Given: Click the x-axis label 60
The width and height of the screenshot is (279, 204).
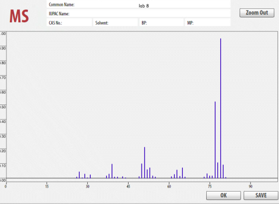Looking at the screenshot, I should click(169, 187).
